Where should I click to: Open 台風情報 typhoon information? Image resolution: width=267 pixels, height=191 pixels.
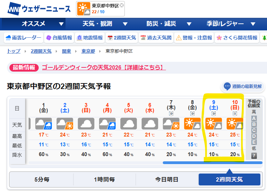point(59,38)
